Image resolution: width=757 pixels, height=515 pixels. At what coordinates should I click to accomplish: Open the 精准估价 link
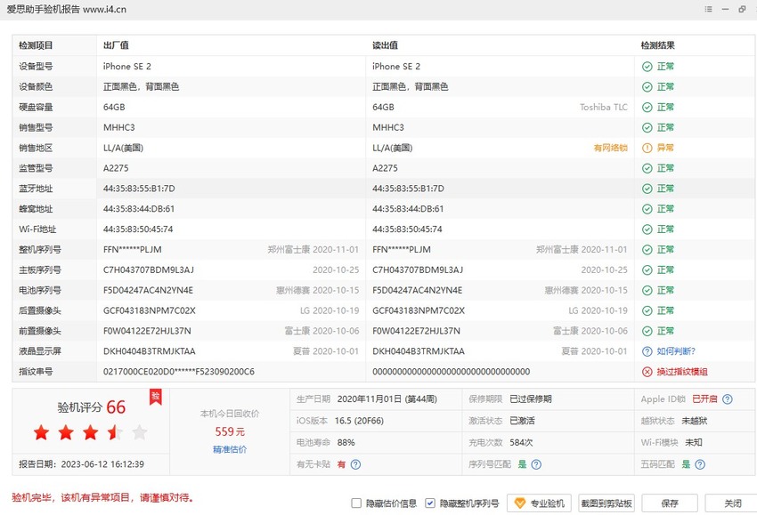coord(230,449)
